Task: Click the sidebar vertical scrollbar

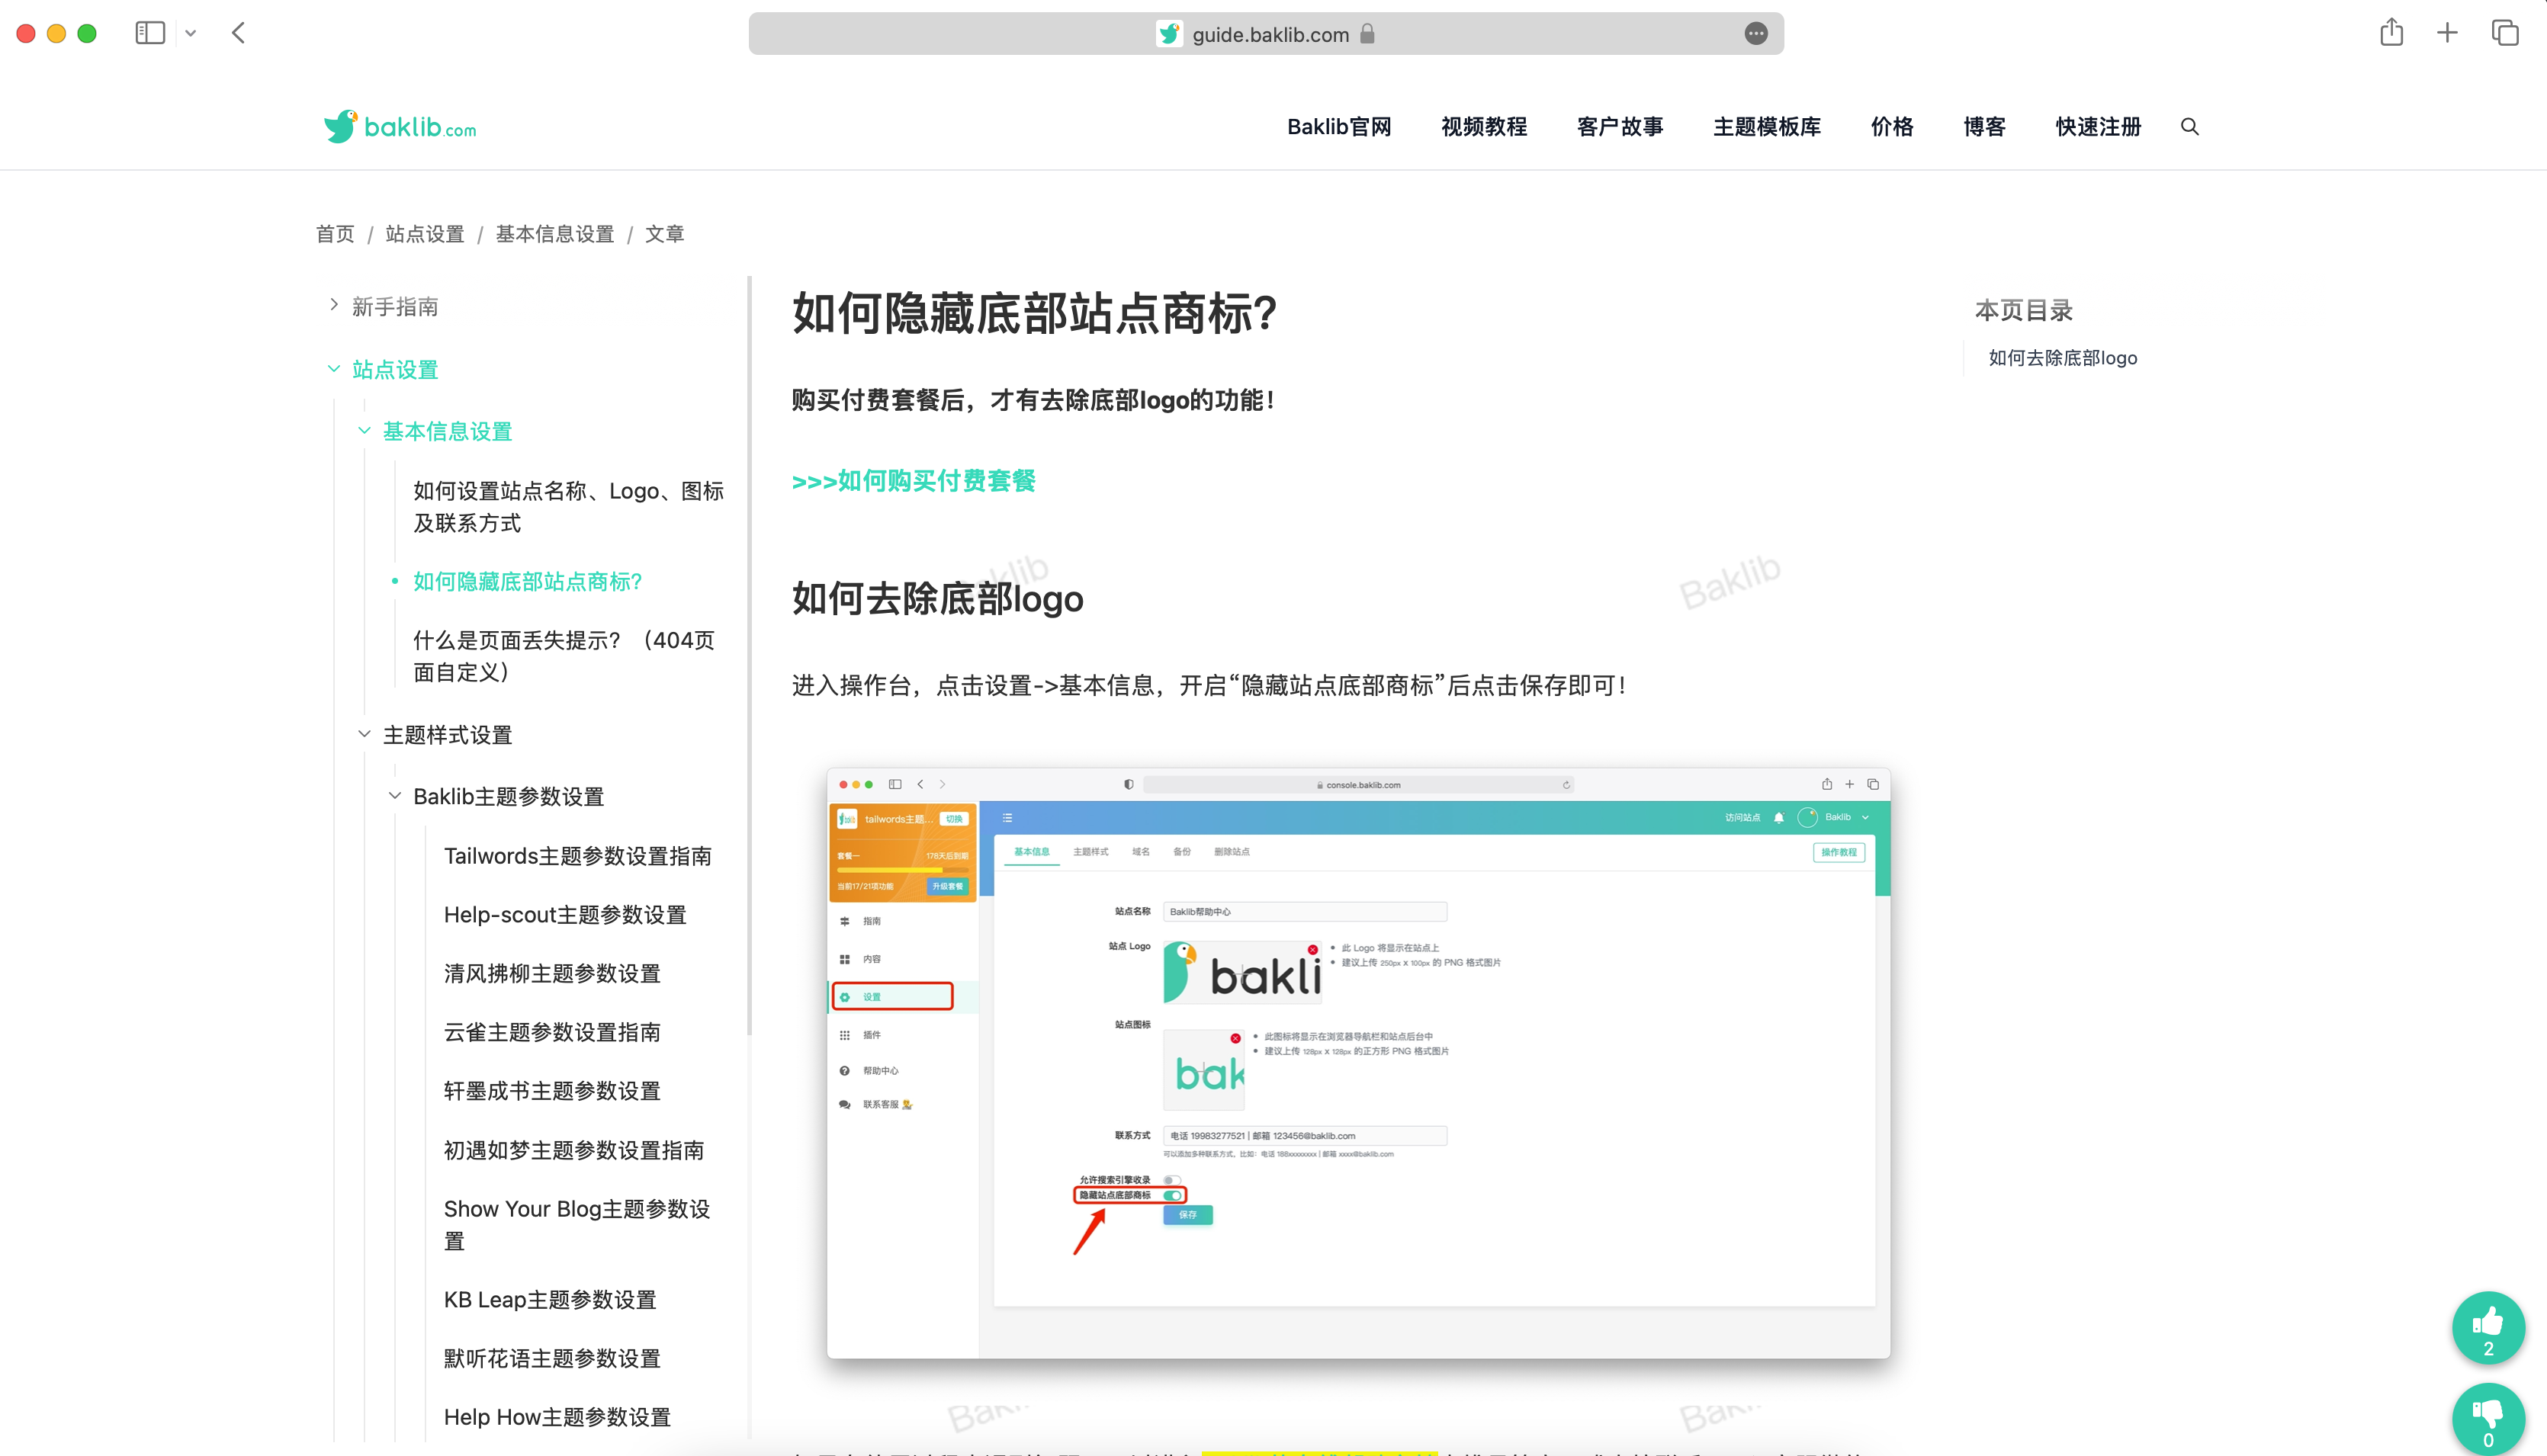Action: click(x=750, y=655)
